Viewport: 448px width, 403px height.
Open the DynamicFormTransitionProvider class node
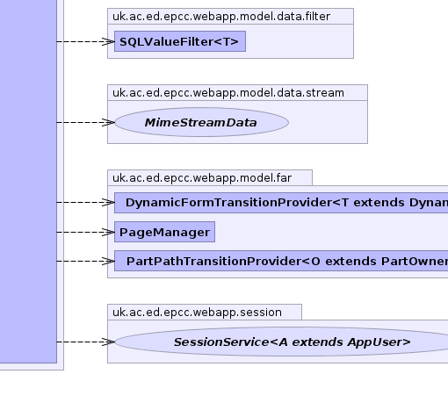click(281, 203)
